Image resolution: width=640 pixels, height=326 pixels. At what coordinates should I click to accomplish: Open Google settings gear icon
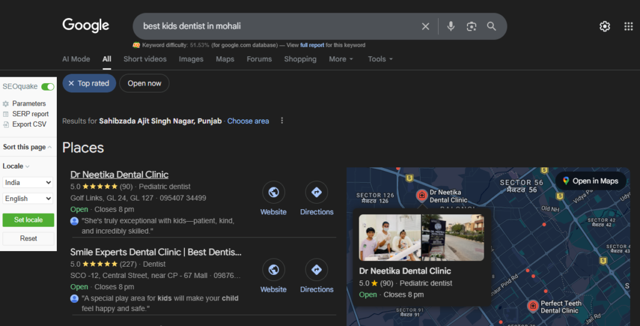[604, 26]
